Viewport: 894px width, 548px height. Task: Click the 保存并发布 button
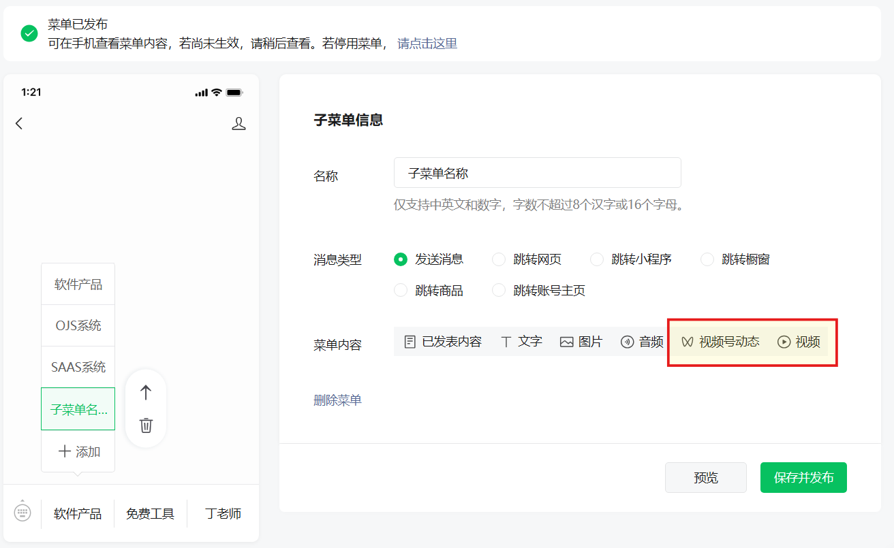click(803, 477)
